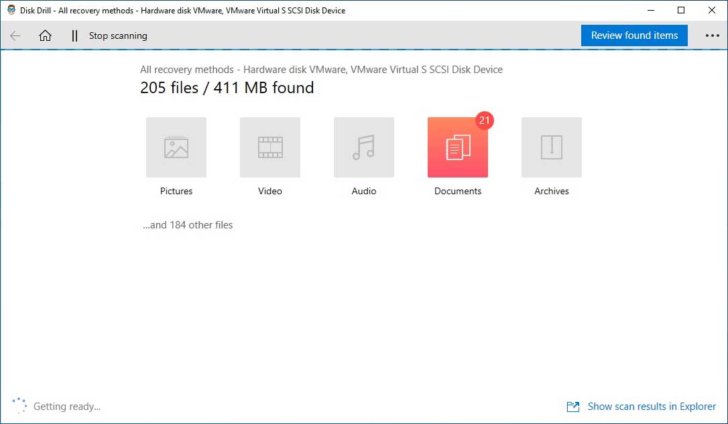Screen dimensions: 728x424
Task: Minimize the Disk Drill window
Action: click(651, 10)
